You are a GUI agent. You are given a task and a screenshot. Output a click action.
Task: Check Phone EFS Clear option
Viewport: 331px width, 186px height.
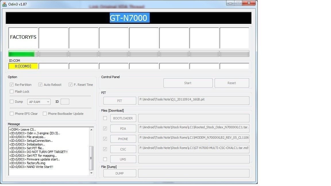click(11, 114)
